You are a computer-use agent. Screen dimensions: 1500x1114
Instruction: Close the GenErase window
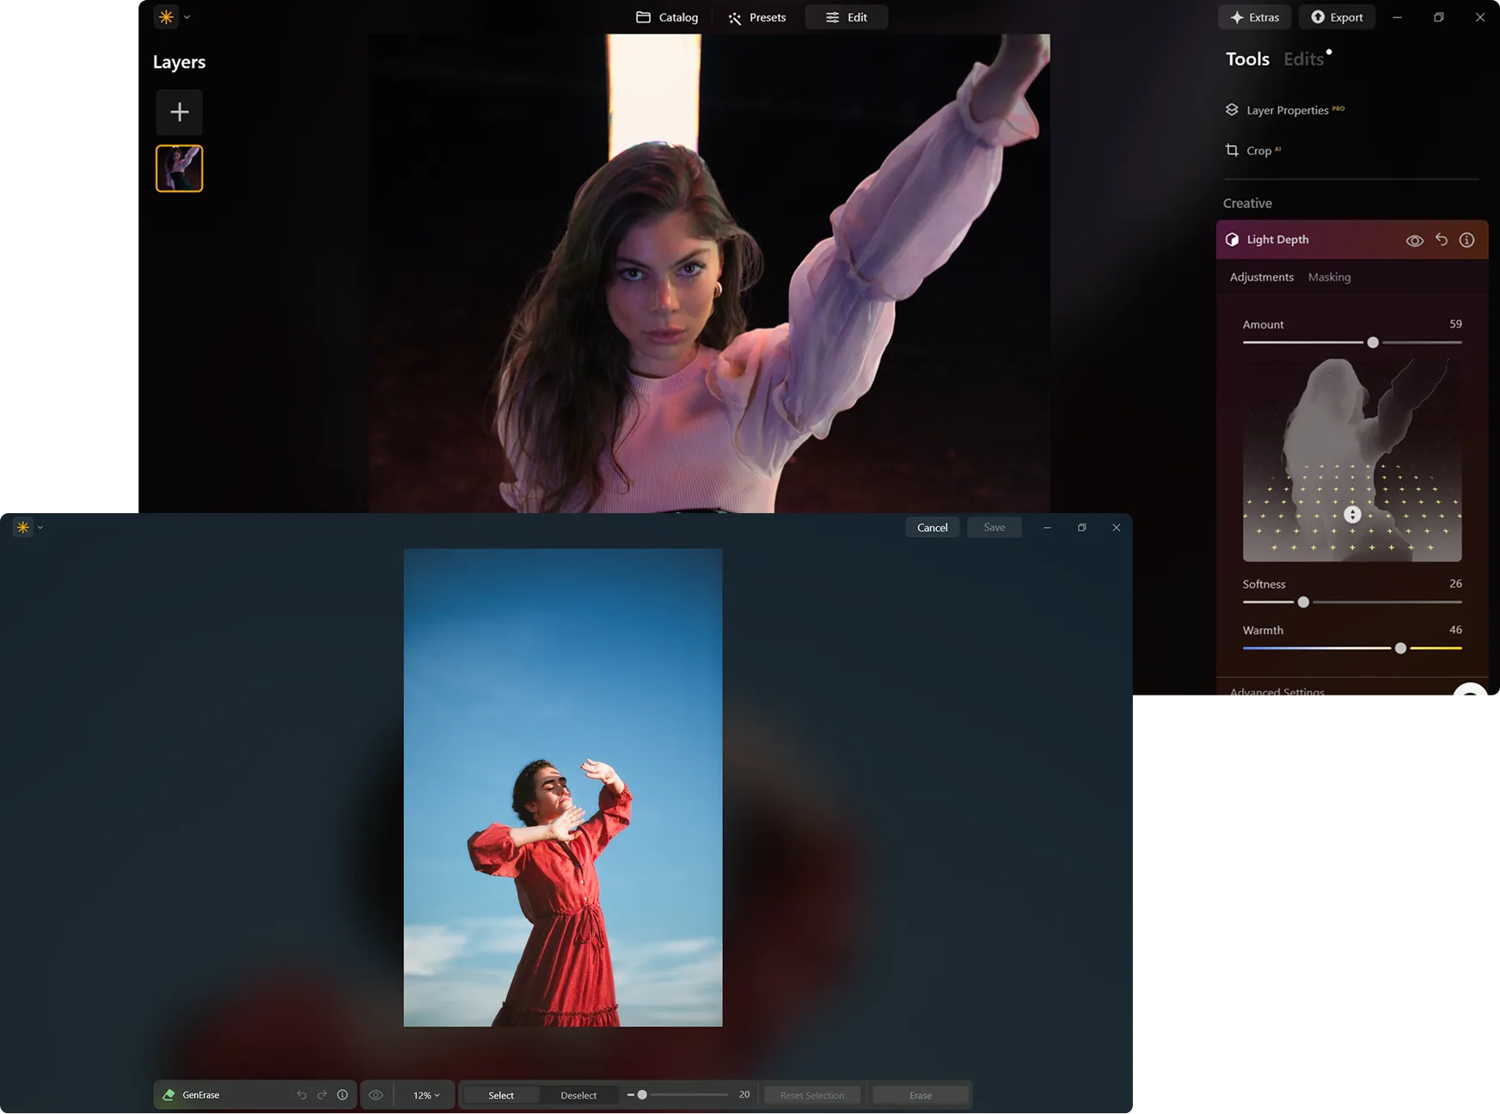(1117, 528)
